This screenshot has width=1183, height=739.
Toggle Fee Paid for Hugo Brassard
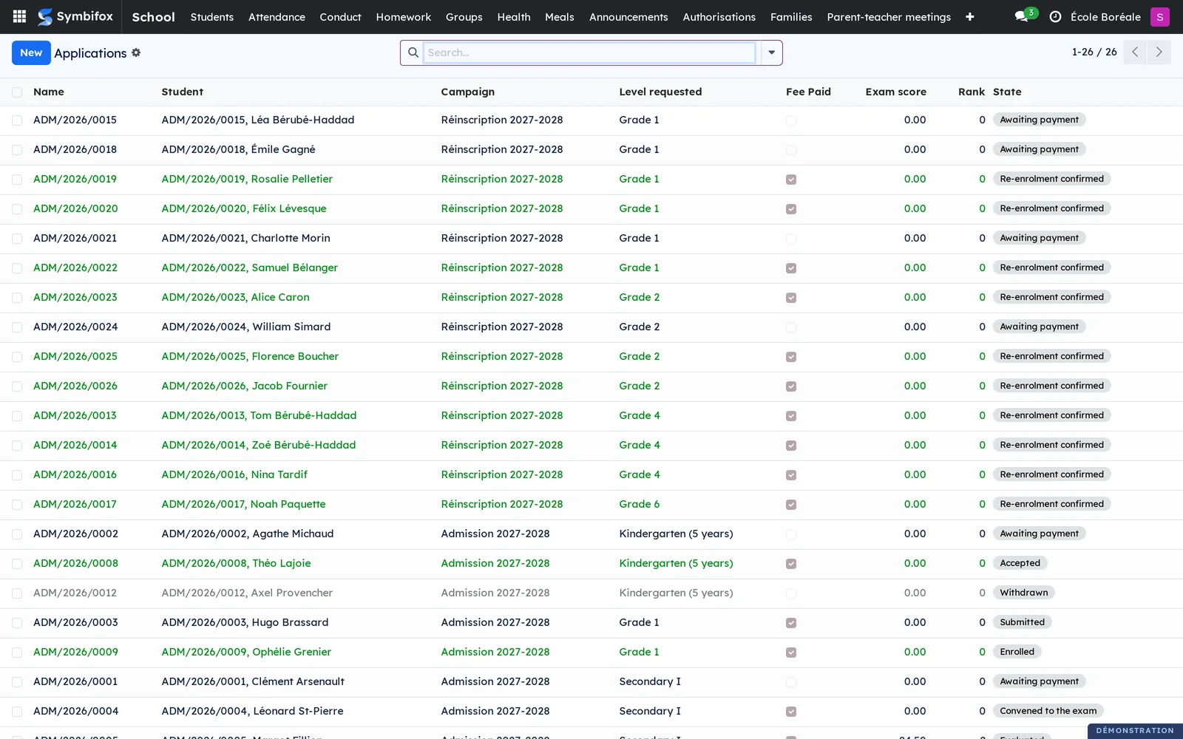click(791, 623)
